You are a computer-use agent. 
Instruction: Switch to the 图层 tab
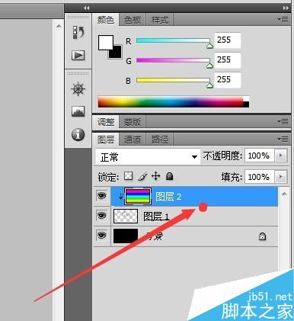[x=106, y=140]
